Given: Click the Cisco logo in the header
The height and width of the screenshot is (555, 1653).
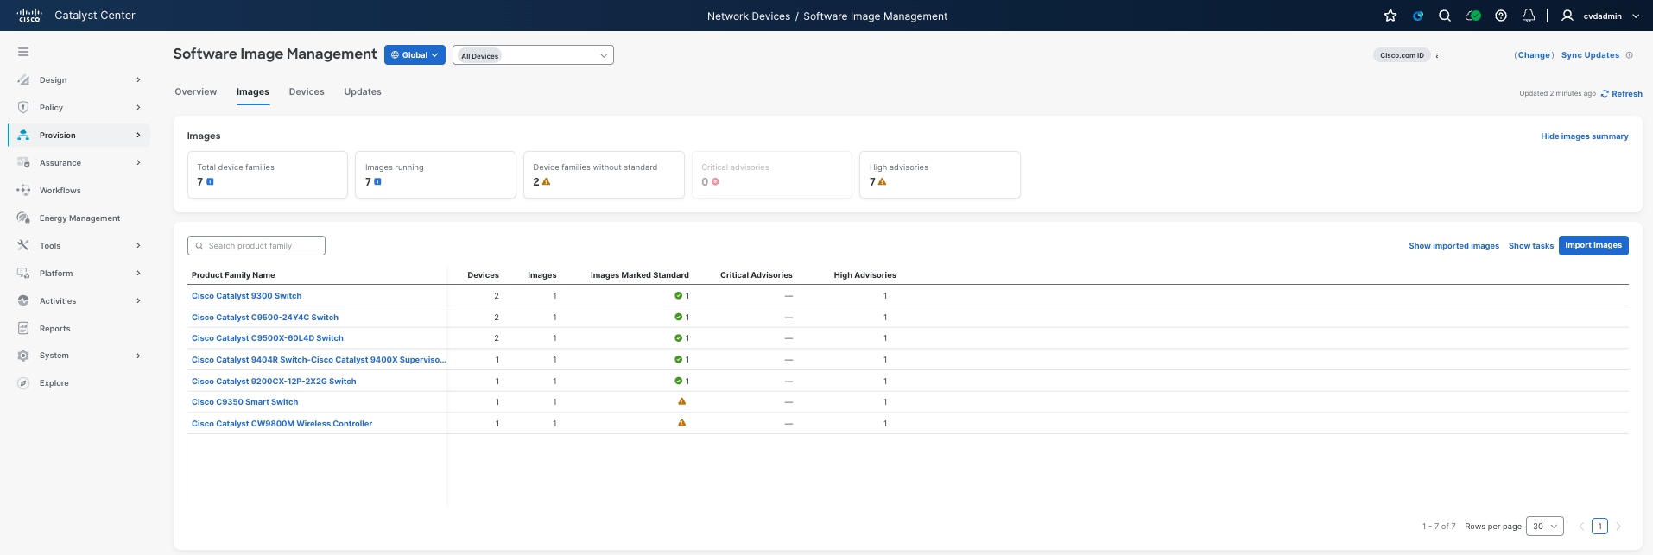Looking at the screenshot, I should point(29,16).
